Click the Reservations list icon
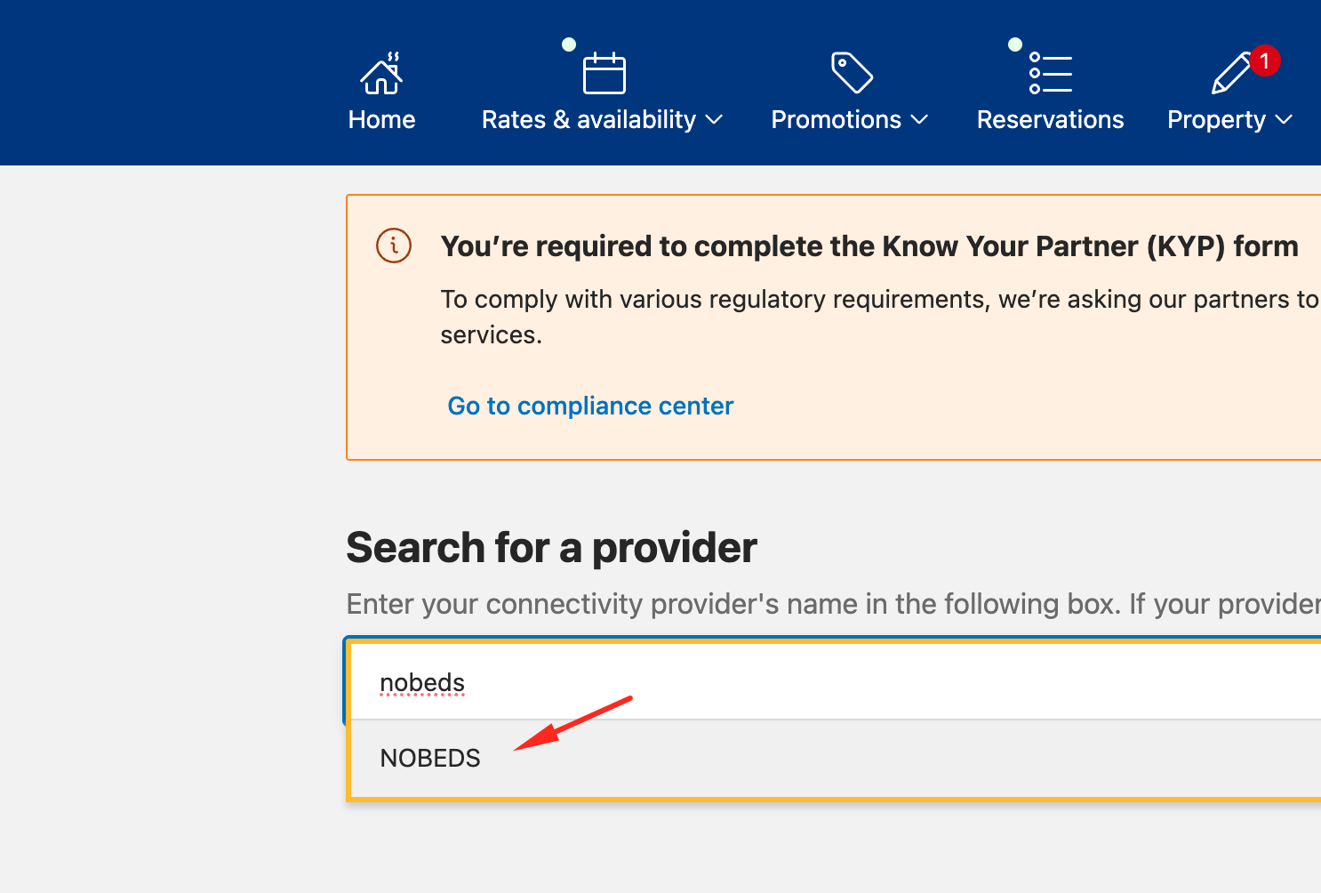This screenshot has width=1321, height=893. pyautogui.click(x=1051, y=73)
